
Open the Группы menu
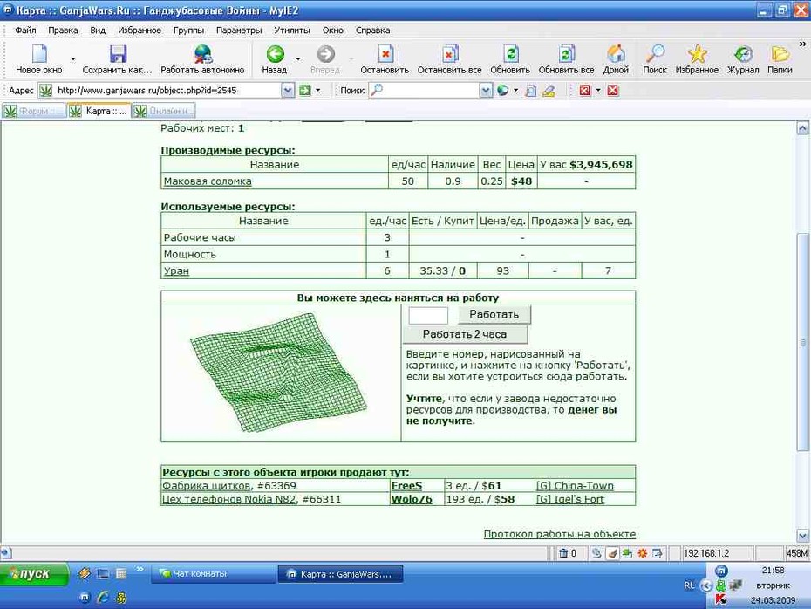click(x=188, y=30)
